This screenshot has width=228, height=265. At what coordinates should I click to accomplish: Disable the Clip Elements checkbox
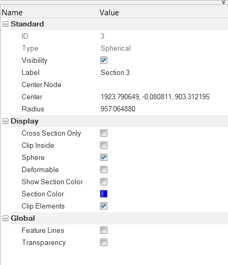[104, 206]
